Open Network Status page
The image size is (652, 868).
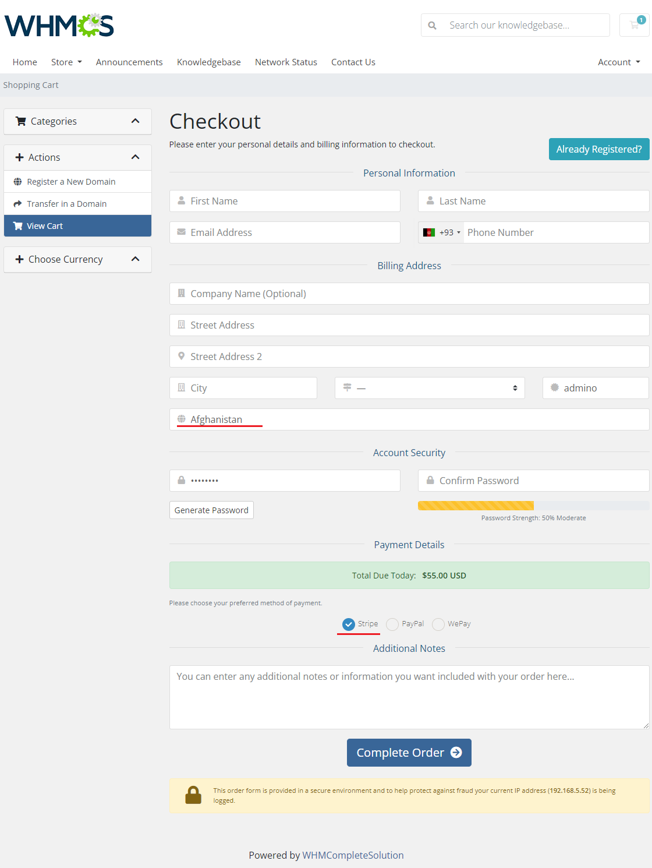pos(286,62)
